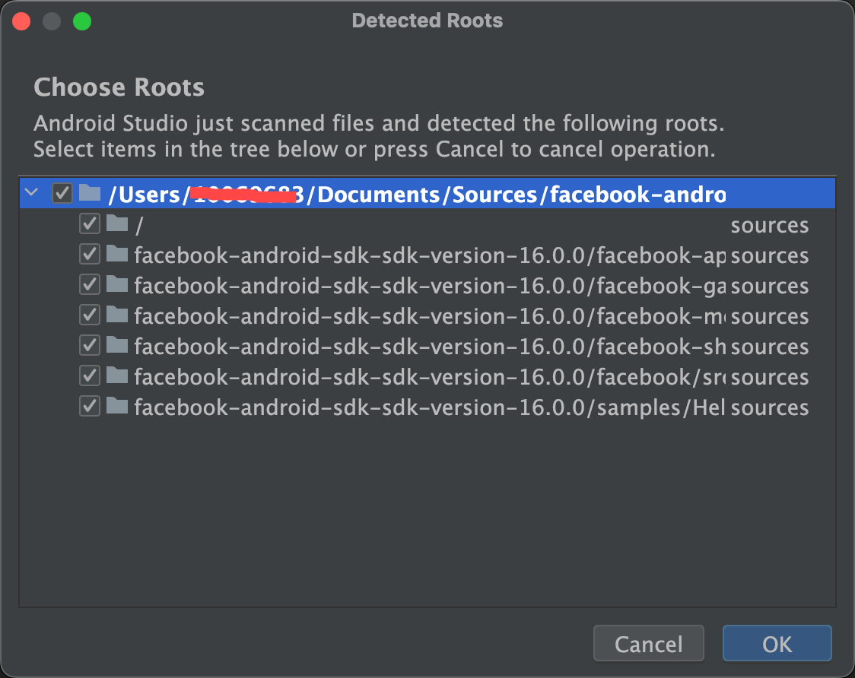Toggle checkbox for samples/Hel sources row
This screenshot has height=678, width=855.
click(90, 407)
